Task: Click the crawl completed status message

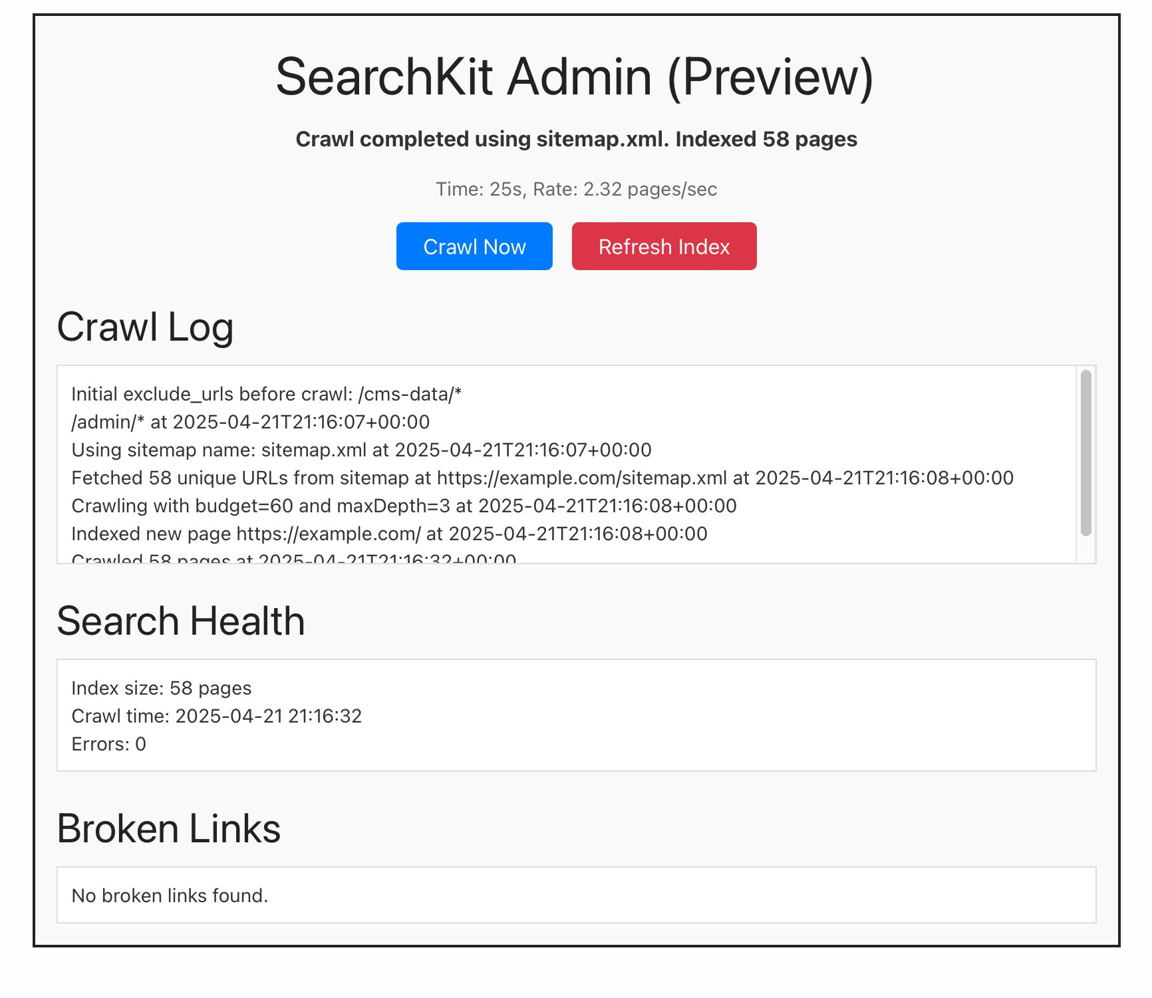Action: 576,139
